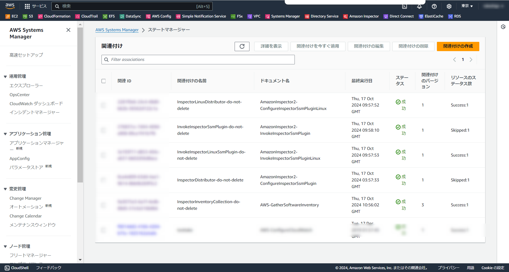Open CloudWatch ダッシュボード in sidebar

click(x=36, y=104)
